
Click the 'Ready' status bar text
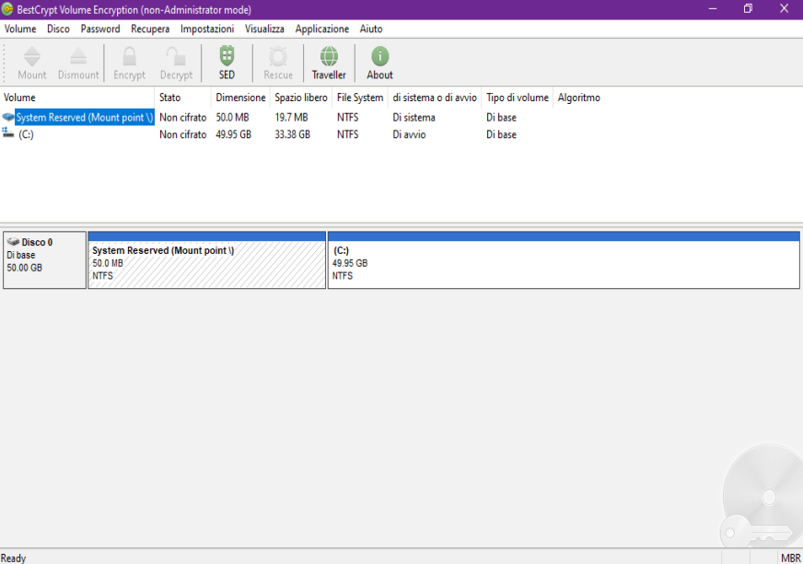(x=13, y=558)
